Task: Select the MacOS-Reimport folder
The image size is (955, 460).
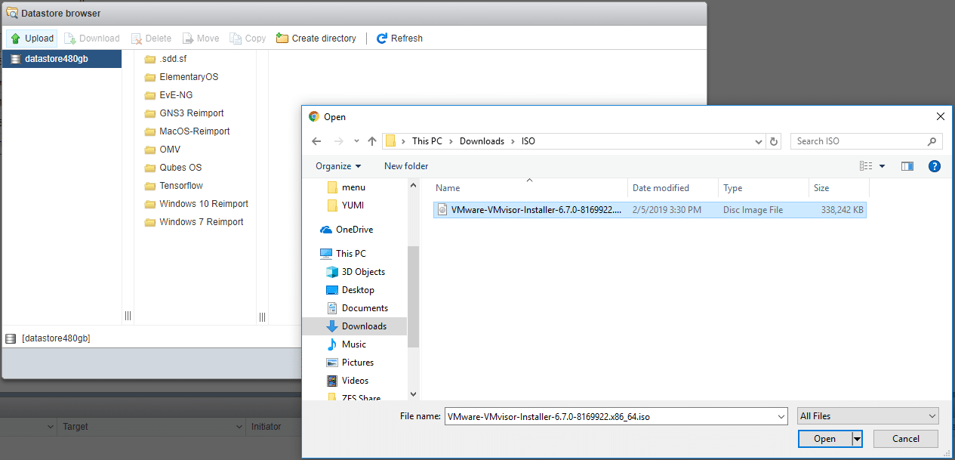Action: [187, 131]
